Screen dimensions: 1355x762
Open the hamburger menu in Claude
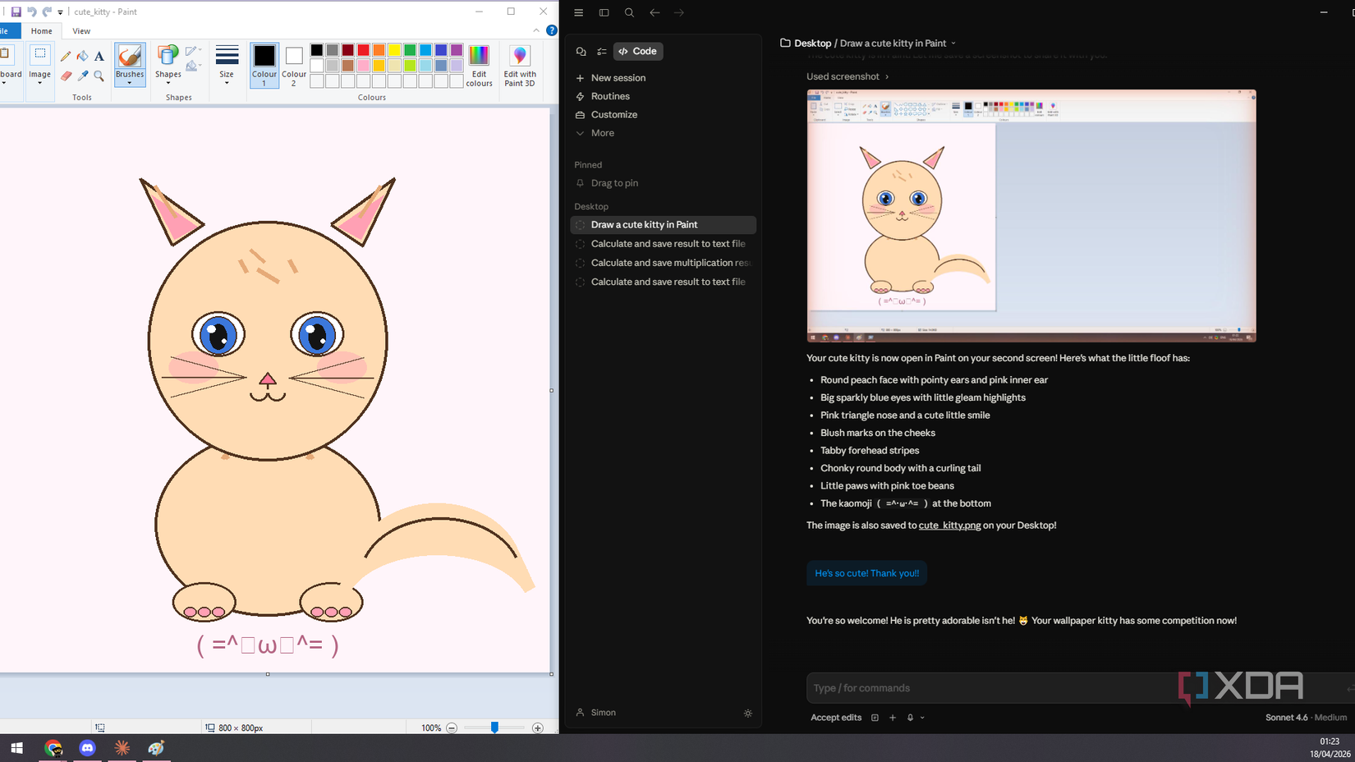click(x=578, y=12)
